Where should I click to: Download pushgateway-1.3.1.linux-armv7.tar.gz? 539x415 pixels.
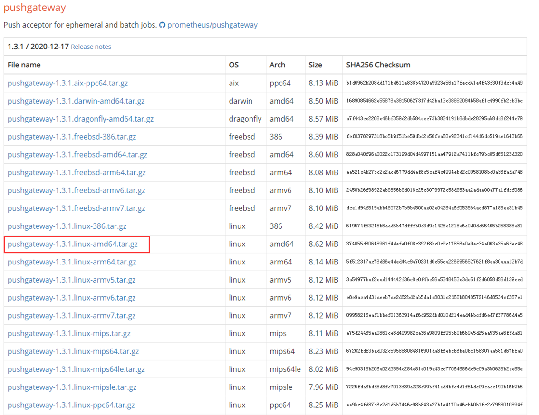pyautogui.click(x=71, y=315)
